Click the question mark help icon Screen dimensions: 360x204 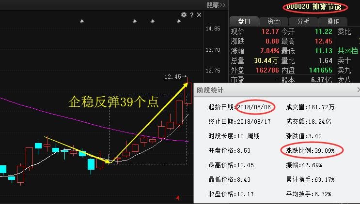click(x=192, y=15)
